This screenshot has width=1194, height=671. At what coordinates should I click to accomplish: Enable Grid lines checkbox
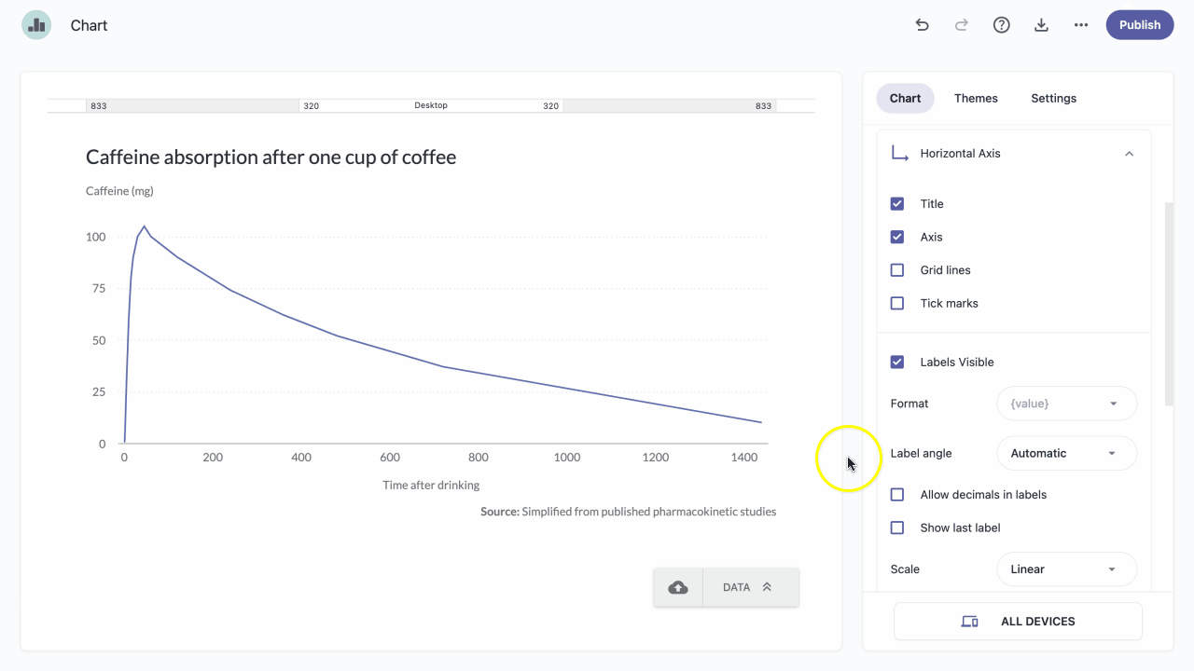tap(897, 270)
